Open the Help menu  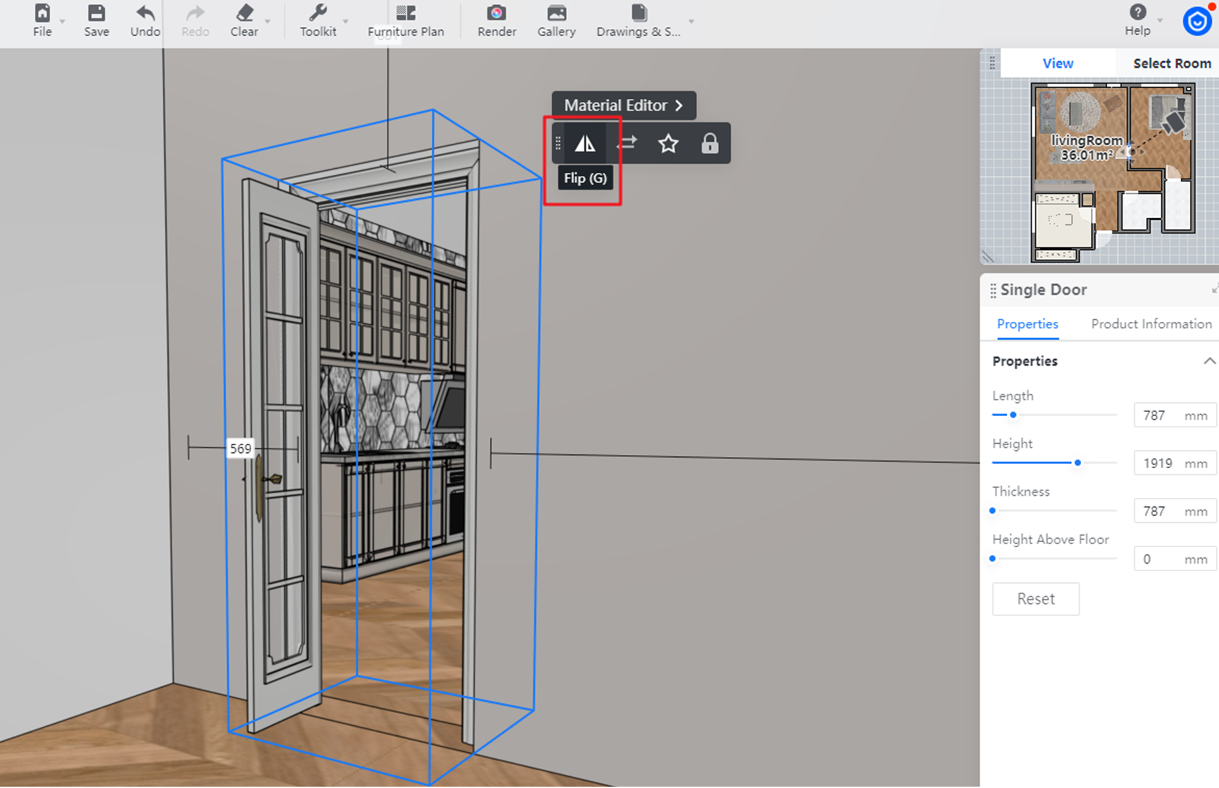[1137, 20]
